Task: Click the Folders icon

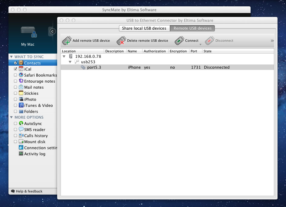Action: point(21,111)
